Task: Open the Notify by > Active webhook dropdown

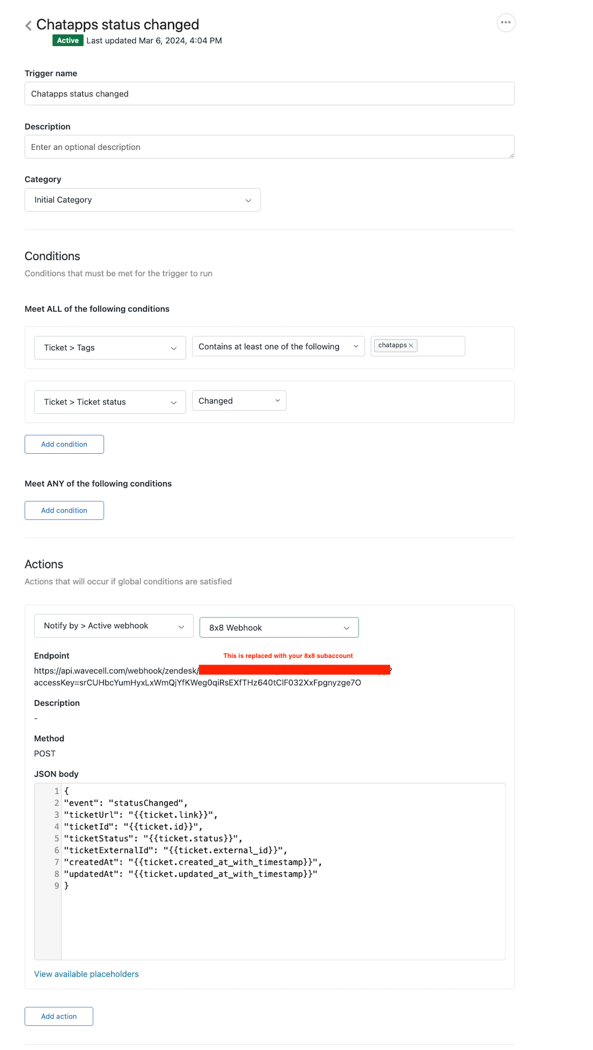Action: tap(114, 626)
